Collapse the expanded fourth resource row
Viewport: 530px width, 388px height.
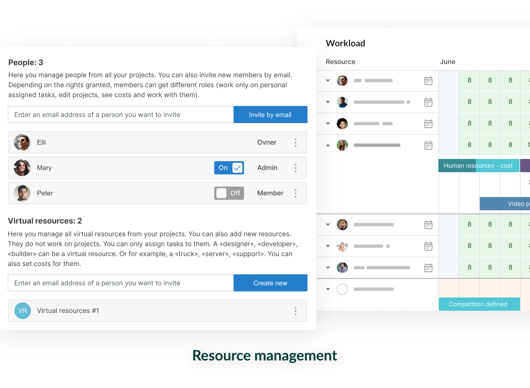[x=328, y=145]
